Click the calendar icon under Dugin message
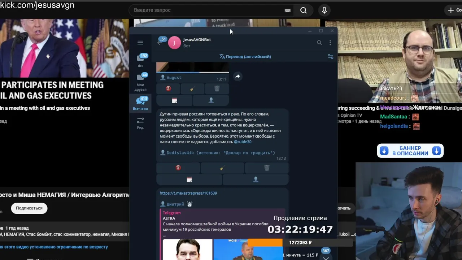 pos(189,179)
